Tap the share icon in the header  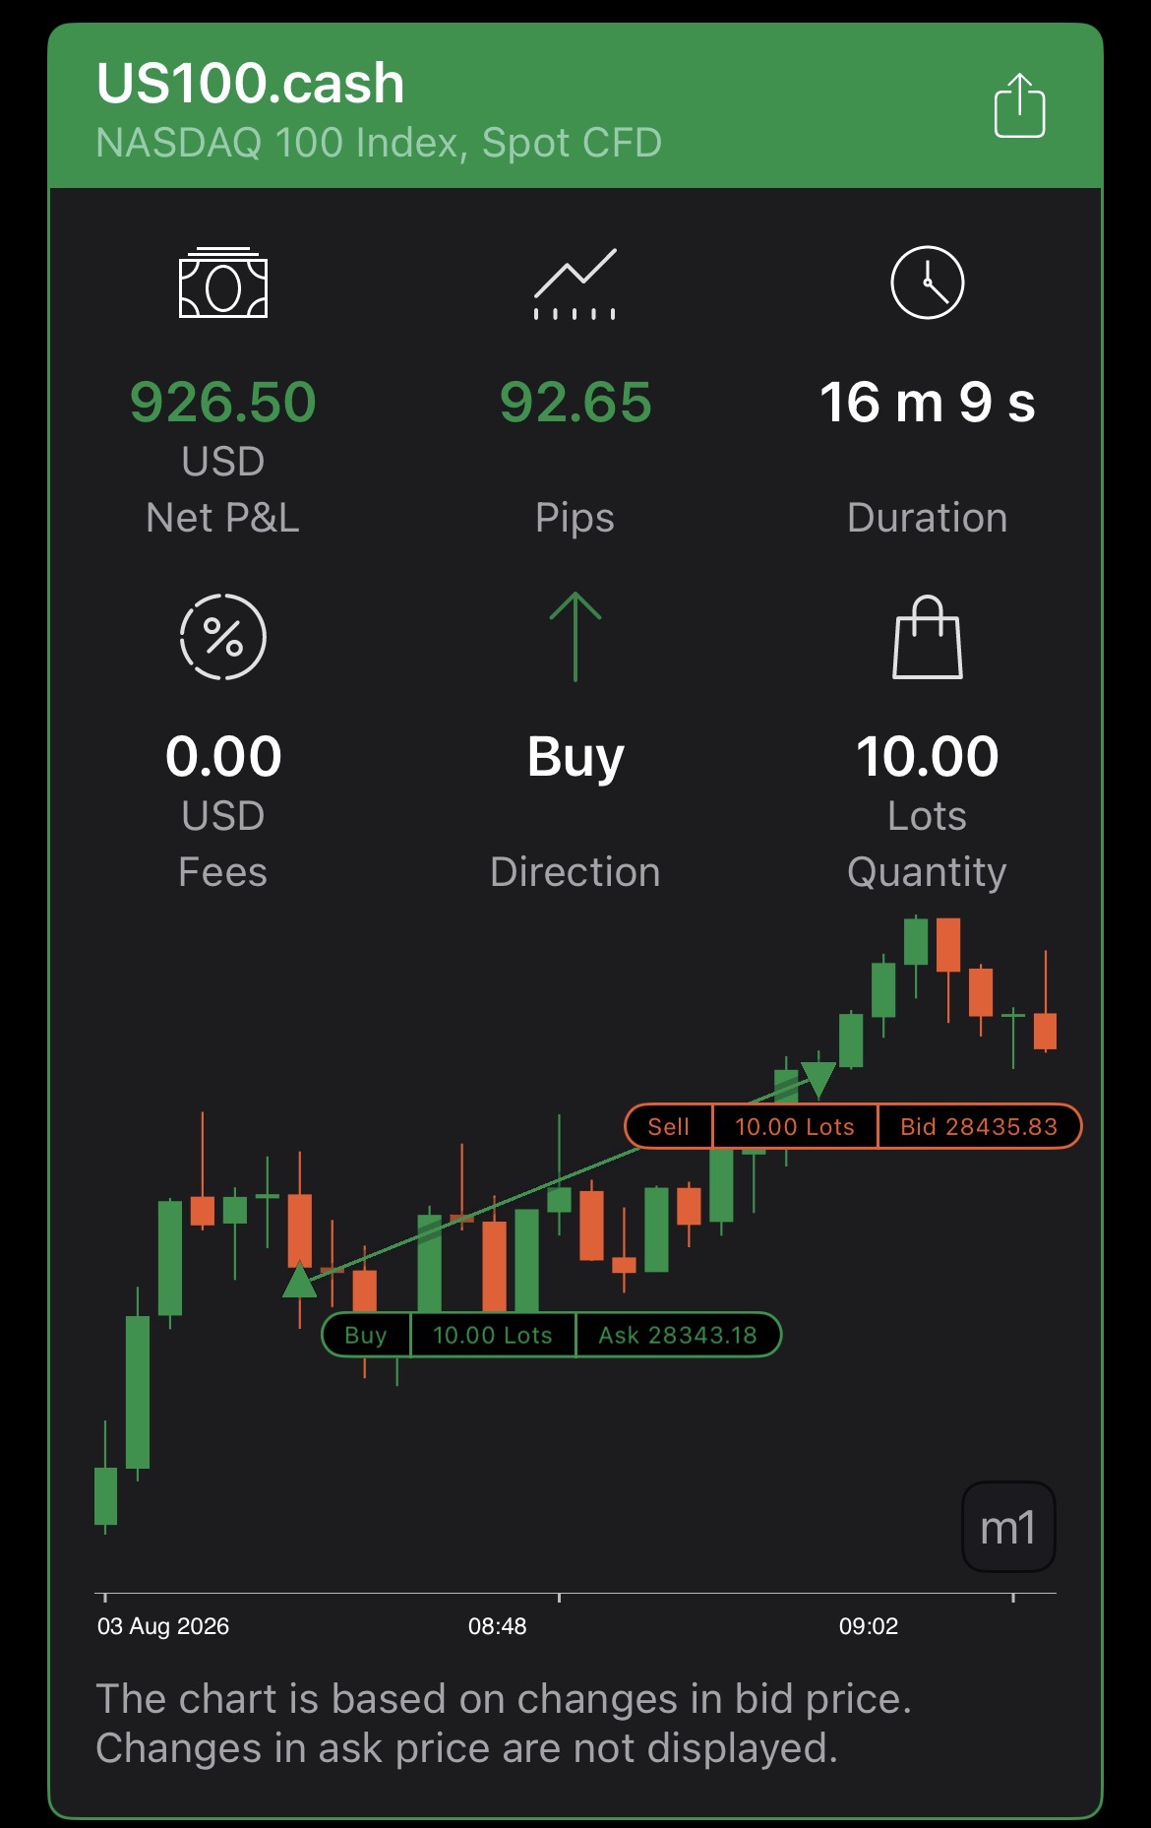tap(1019, 105)
